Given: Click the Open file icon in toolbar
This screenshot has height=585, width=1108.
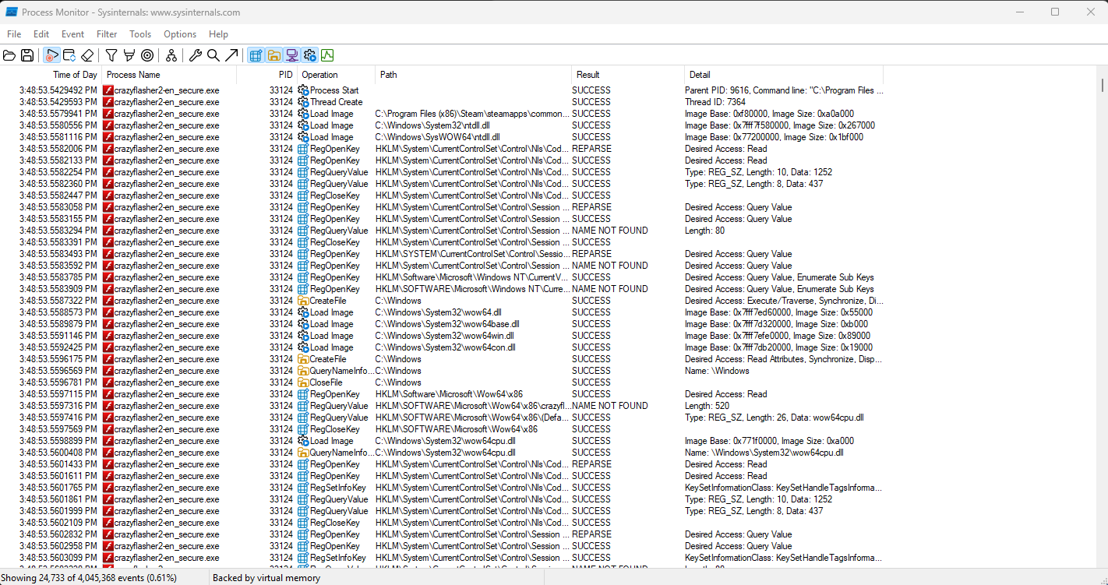Looking at the screenshot, I should pyautogui.click(x=9, y=55).
